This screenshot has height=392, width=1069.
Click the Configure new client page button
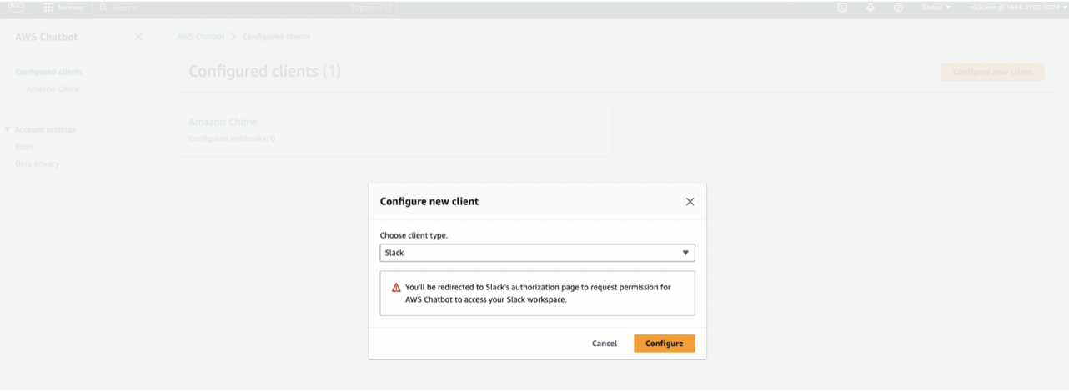992,72
